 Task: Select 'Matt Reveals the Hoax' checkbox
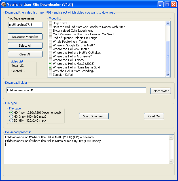[50, 34]
